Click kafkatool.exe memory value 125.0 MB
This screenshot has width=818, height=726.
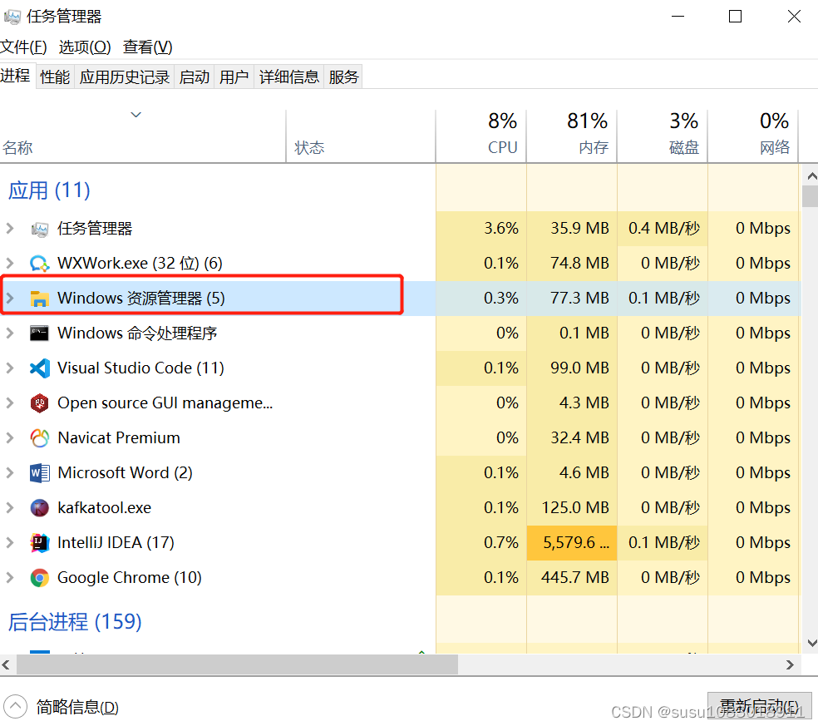coord(575,508)
